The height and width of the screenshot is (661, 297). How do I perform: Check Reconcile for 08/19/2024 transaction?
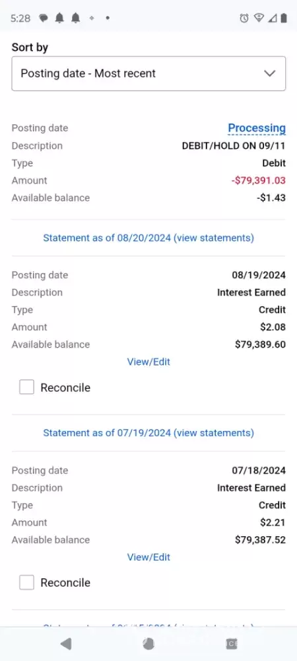coord(26,387)
